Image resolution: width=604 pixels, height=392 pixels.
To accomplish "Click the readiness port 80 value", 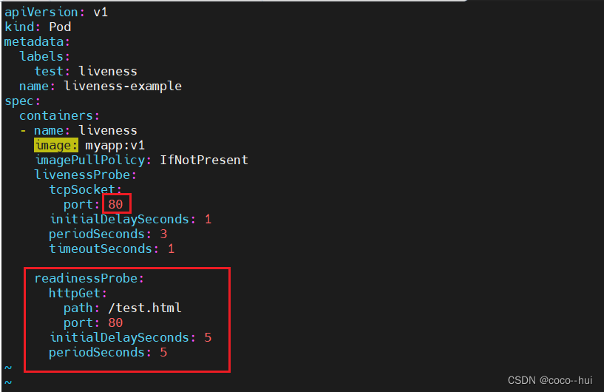I will point(115,322).
